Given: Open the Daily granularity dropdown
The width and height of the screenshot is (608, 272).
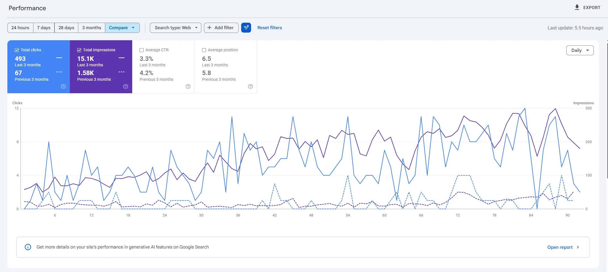Looking at the screenshot, I should (580, 50).
